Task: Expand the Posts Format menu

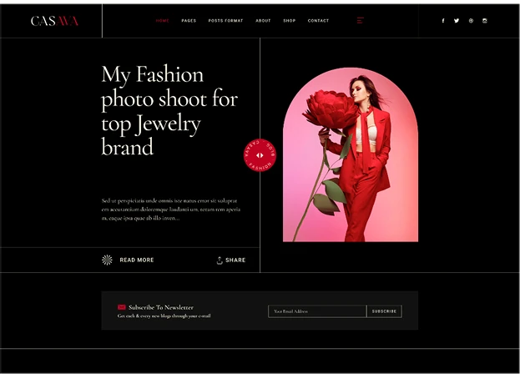Action: (225, 21)
